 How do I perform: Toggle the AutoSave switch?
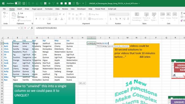18,3
